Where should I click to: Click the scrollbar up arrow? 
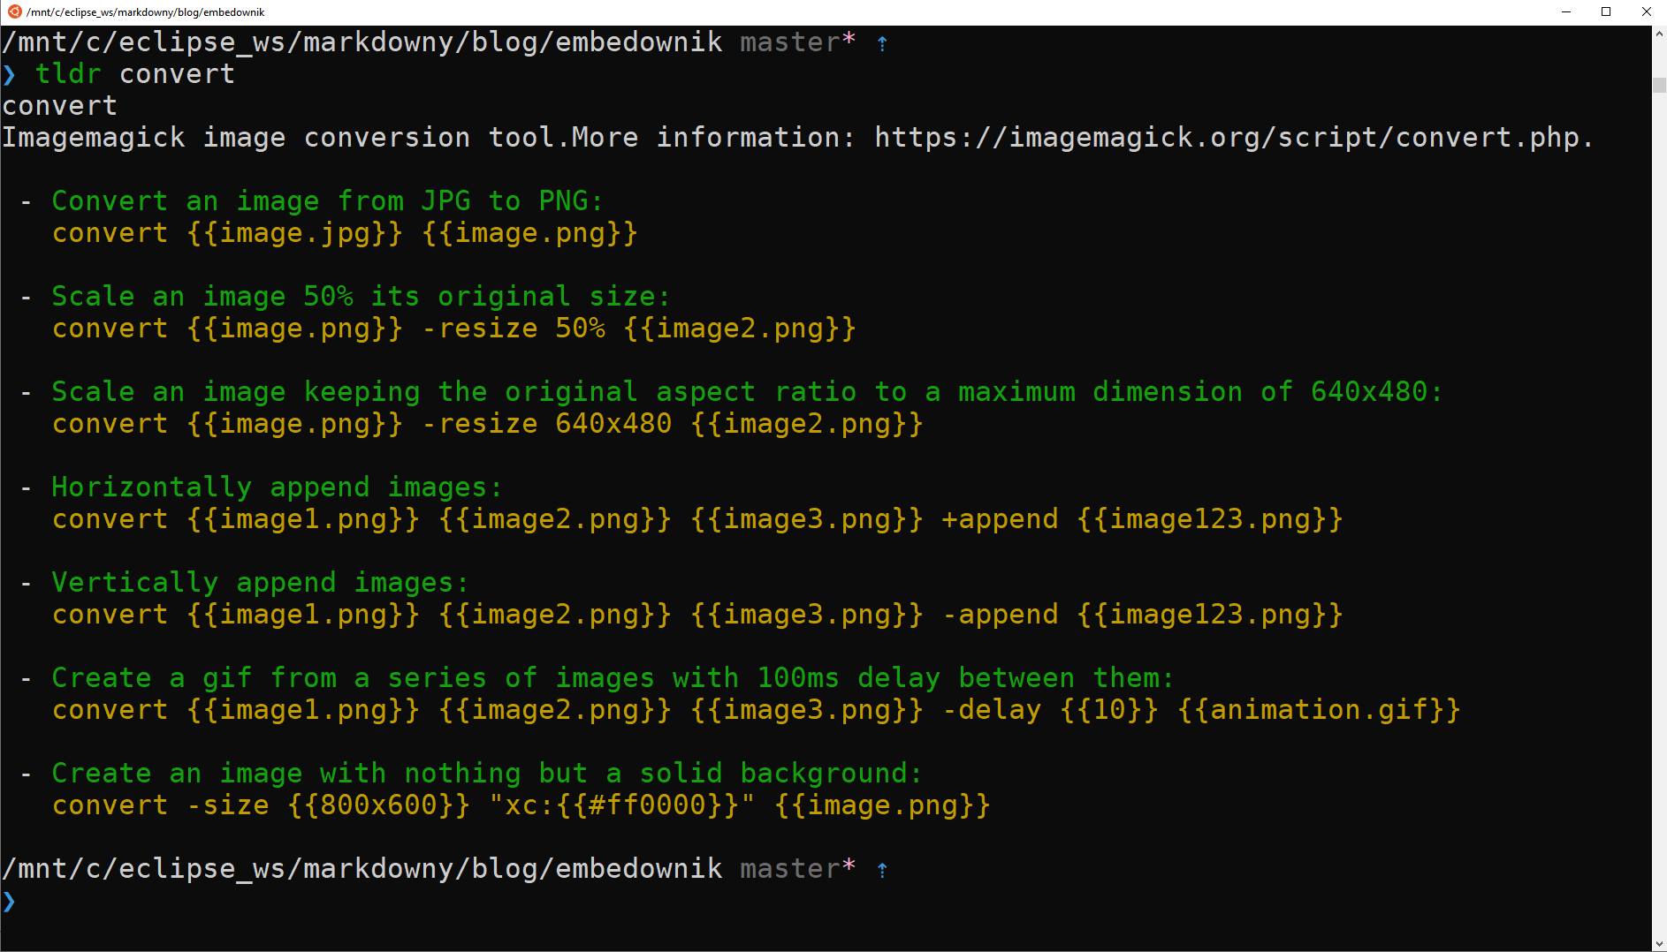(x=1659, y=34)
